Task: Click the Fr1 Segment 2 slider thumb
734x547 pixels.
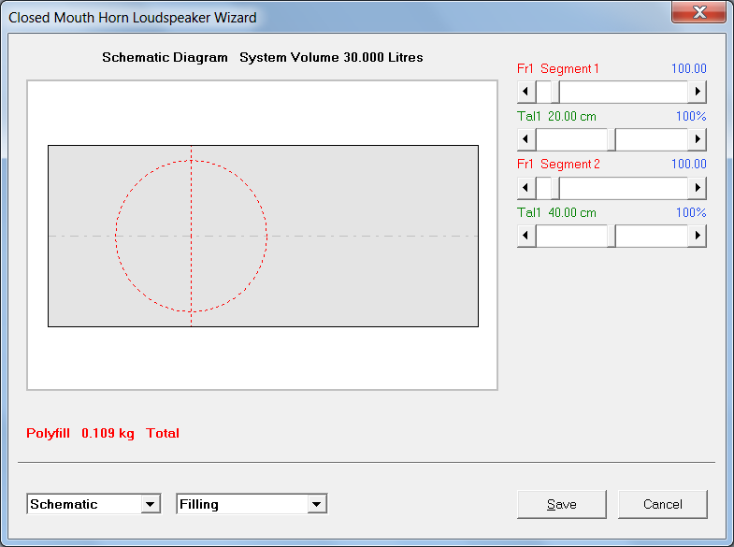Action: [x=555, y=188]
